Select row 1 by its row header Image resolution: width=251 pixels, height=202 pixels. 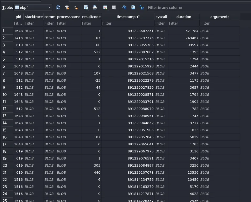click(7, 31)
